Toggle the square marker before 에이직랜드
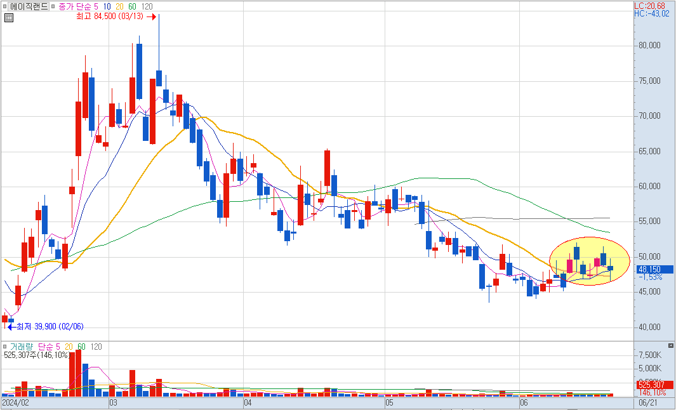The width and height of the screenshot is (676, 410). coord(4,6)
